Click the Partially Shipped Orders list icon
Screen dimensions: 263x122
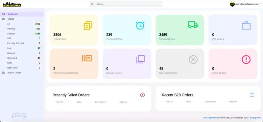point(87,58)
